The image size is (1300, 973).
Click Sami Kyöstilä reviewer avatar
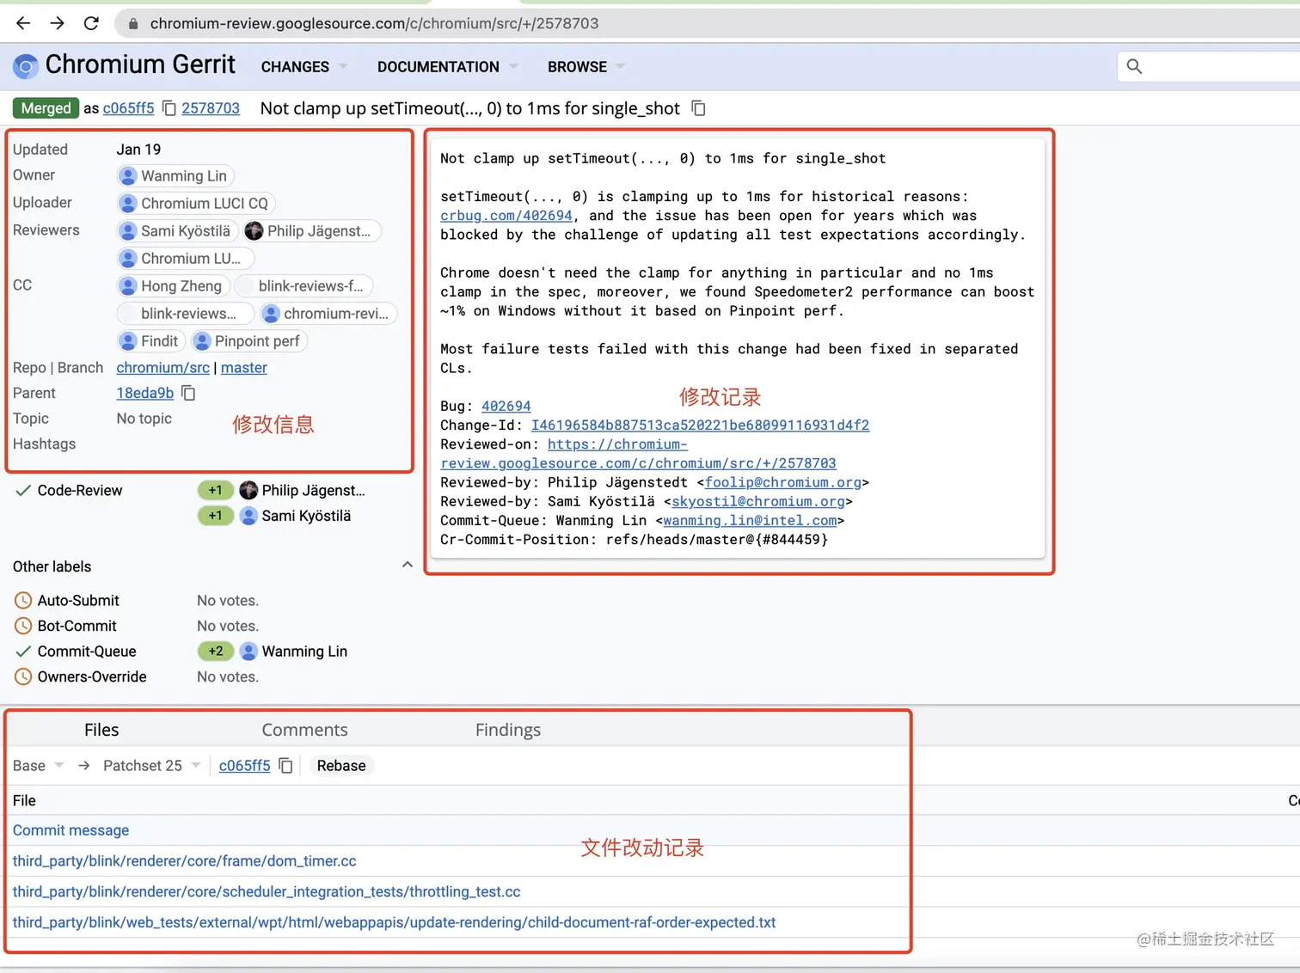pyautogui.click(x=128, y=231)
